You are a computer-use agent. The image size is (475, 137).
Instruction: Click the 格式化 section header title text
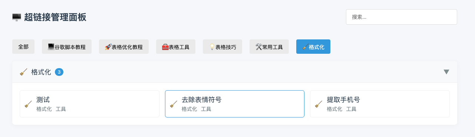41,72
